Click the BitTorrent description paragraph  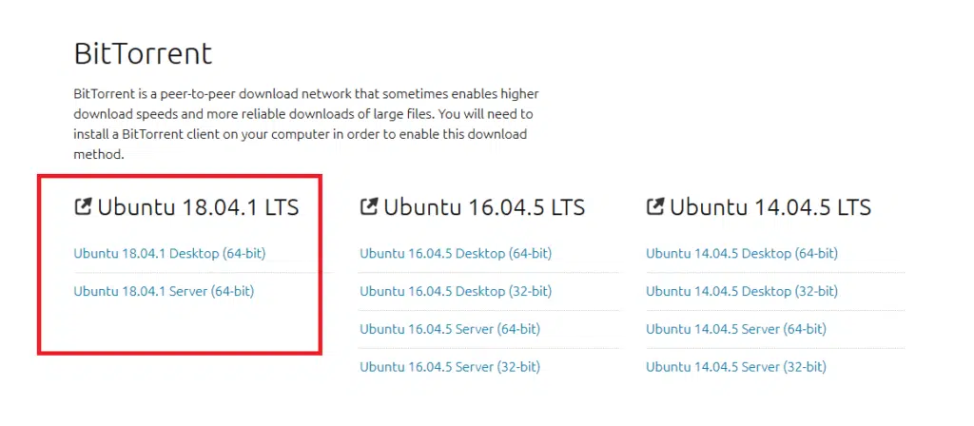pos(306,125)
